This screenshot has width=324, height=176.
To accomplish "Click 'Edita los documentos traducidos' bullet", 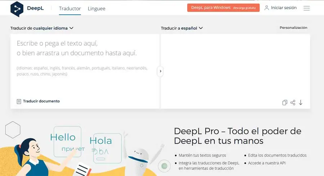I will point(277,155).
